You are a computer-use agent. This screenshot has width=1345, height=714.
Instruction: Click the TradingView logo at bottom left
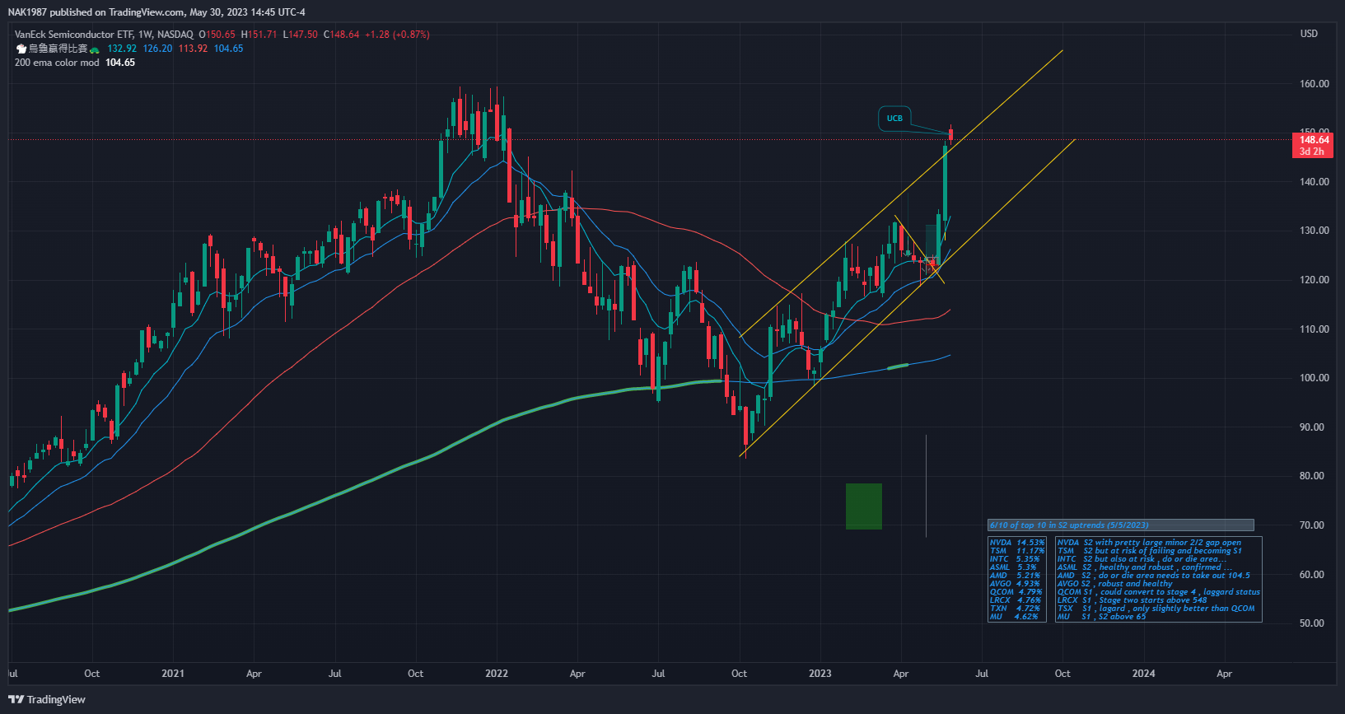click(x=47, y=699)
